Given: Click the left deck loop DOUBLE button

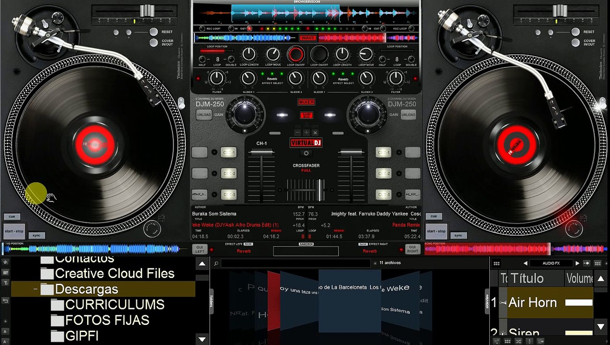Looking at the screenshot, I should (x=231, y=59).
